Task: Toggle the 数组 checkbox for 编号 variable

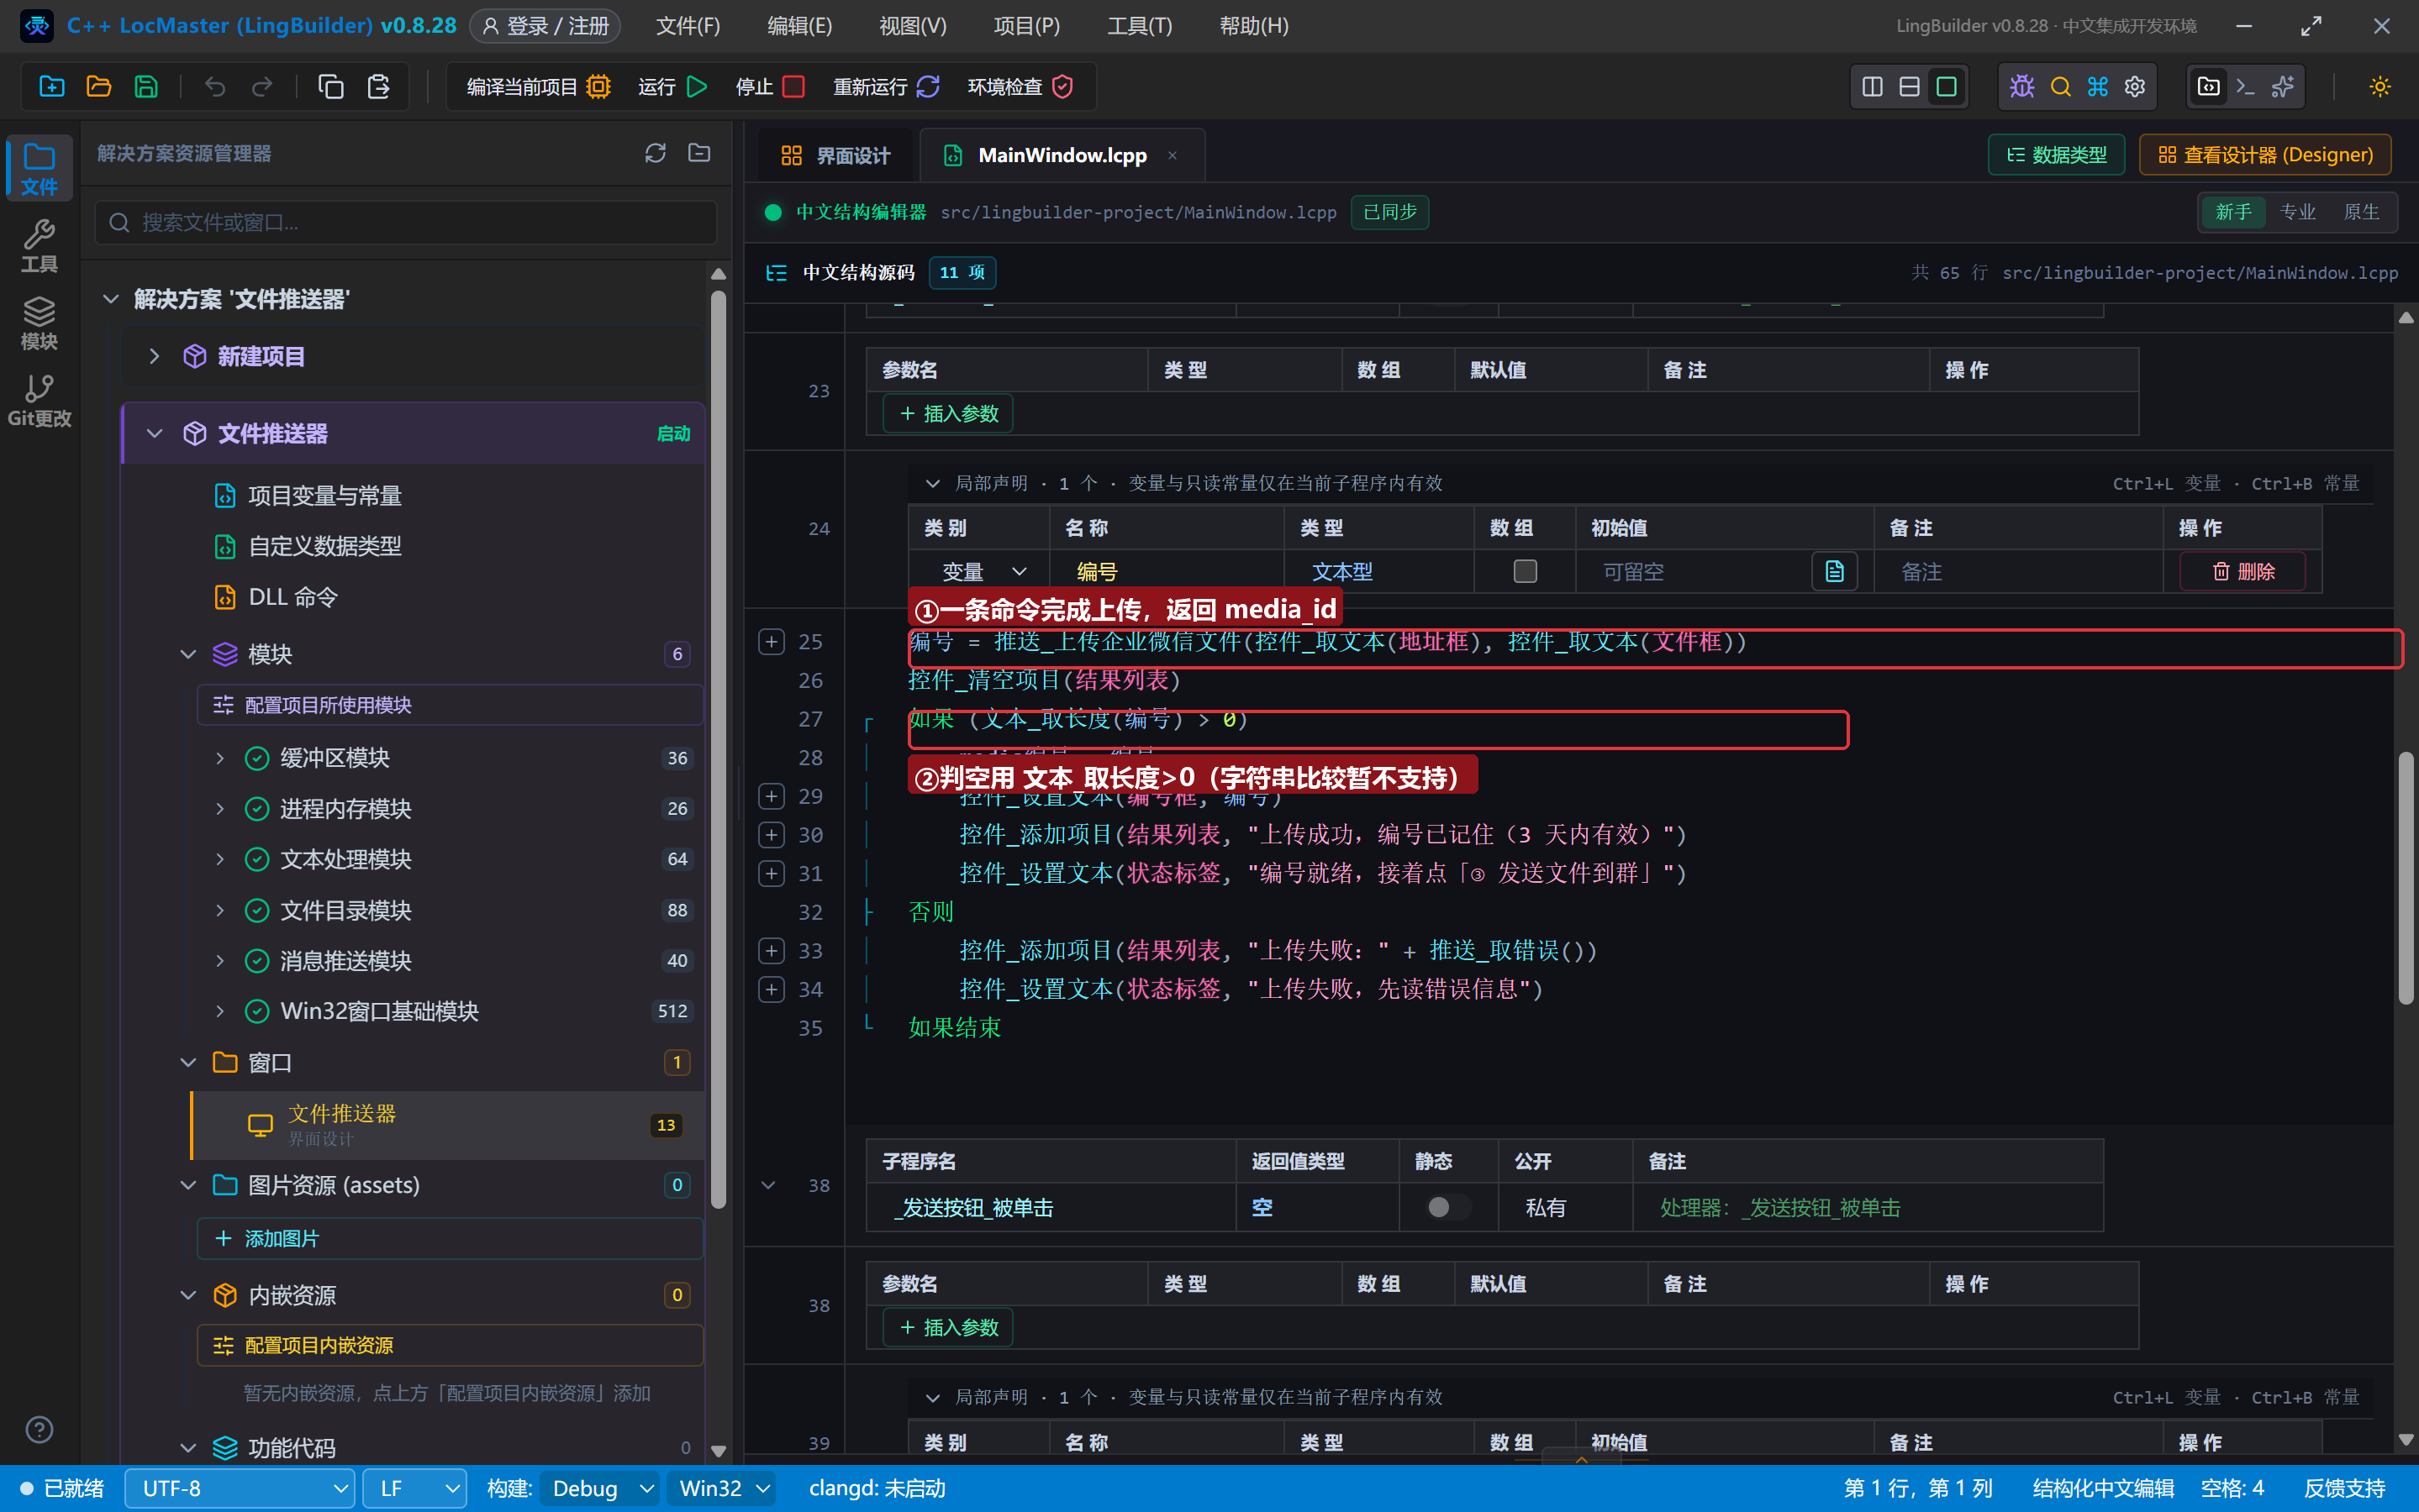Action: pos(1525,571)
